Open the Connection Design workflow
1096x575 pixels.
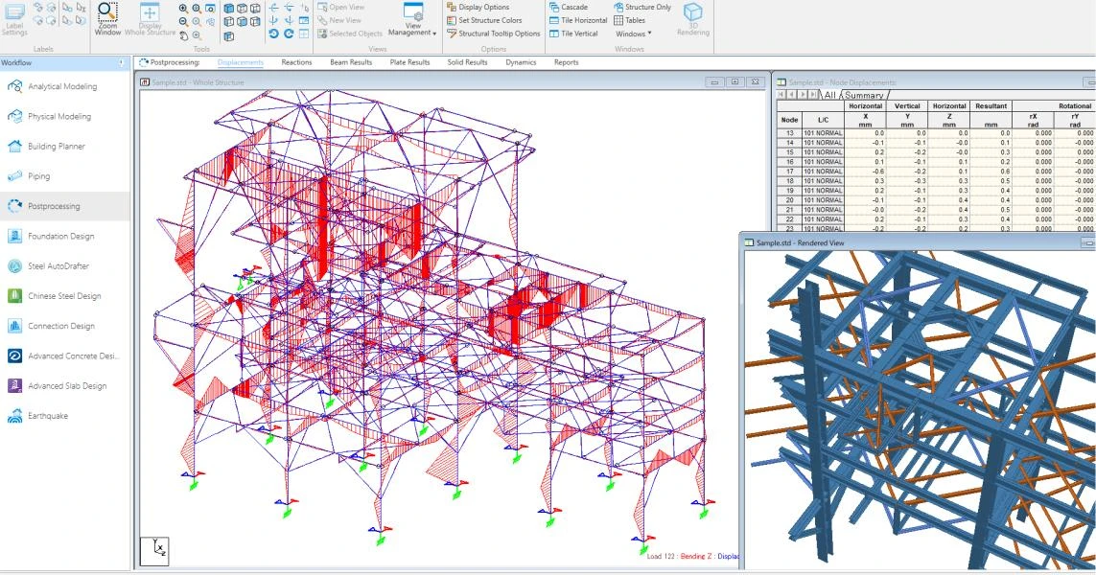click(x=61, y=327)
